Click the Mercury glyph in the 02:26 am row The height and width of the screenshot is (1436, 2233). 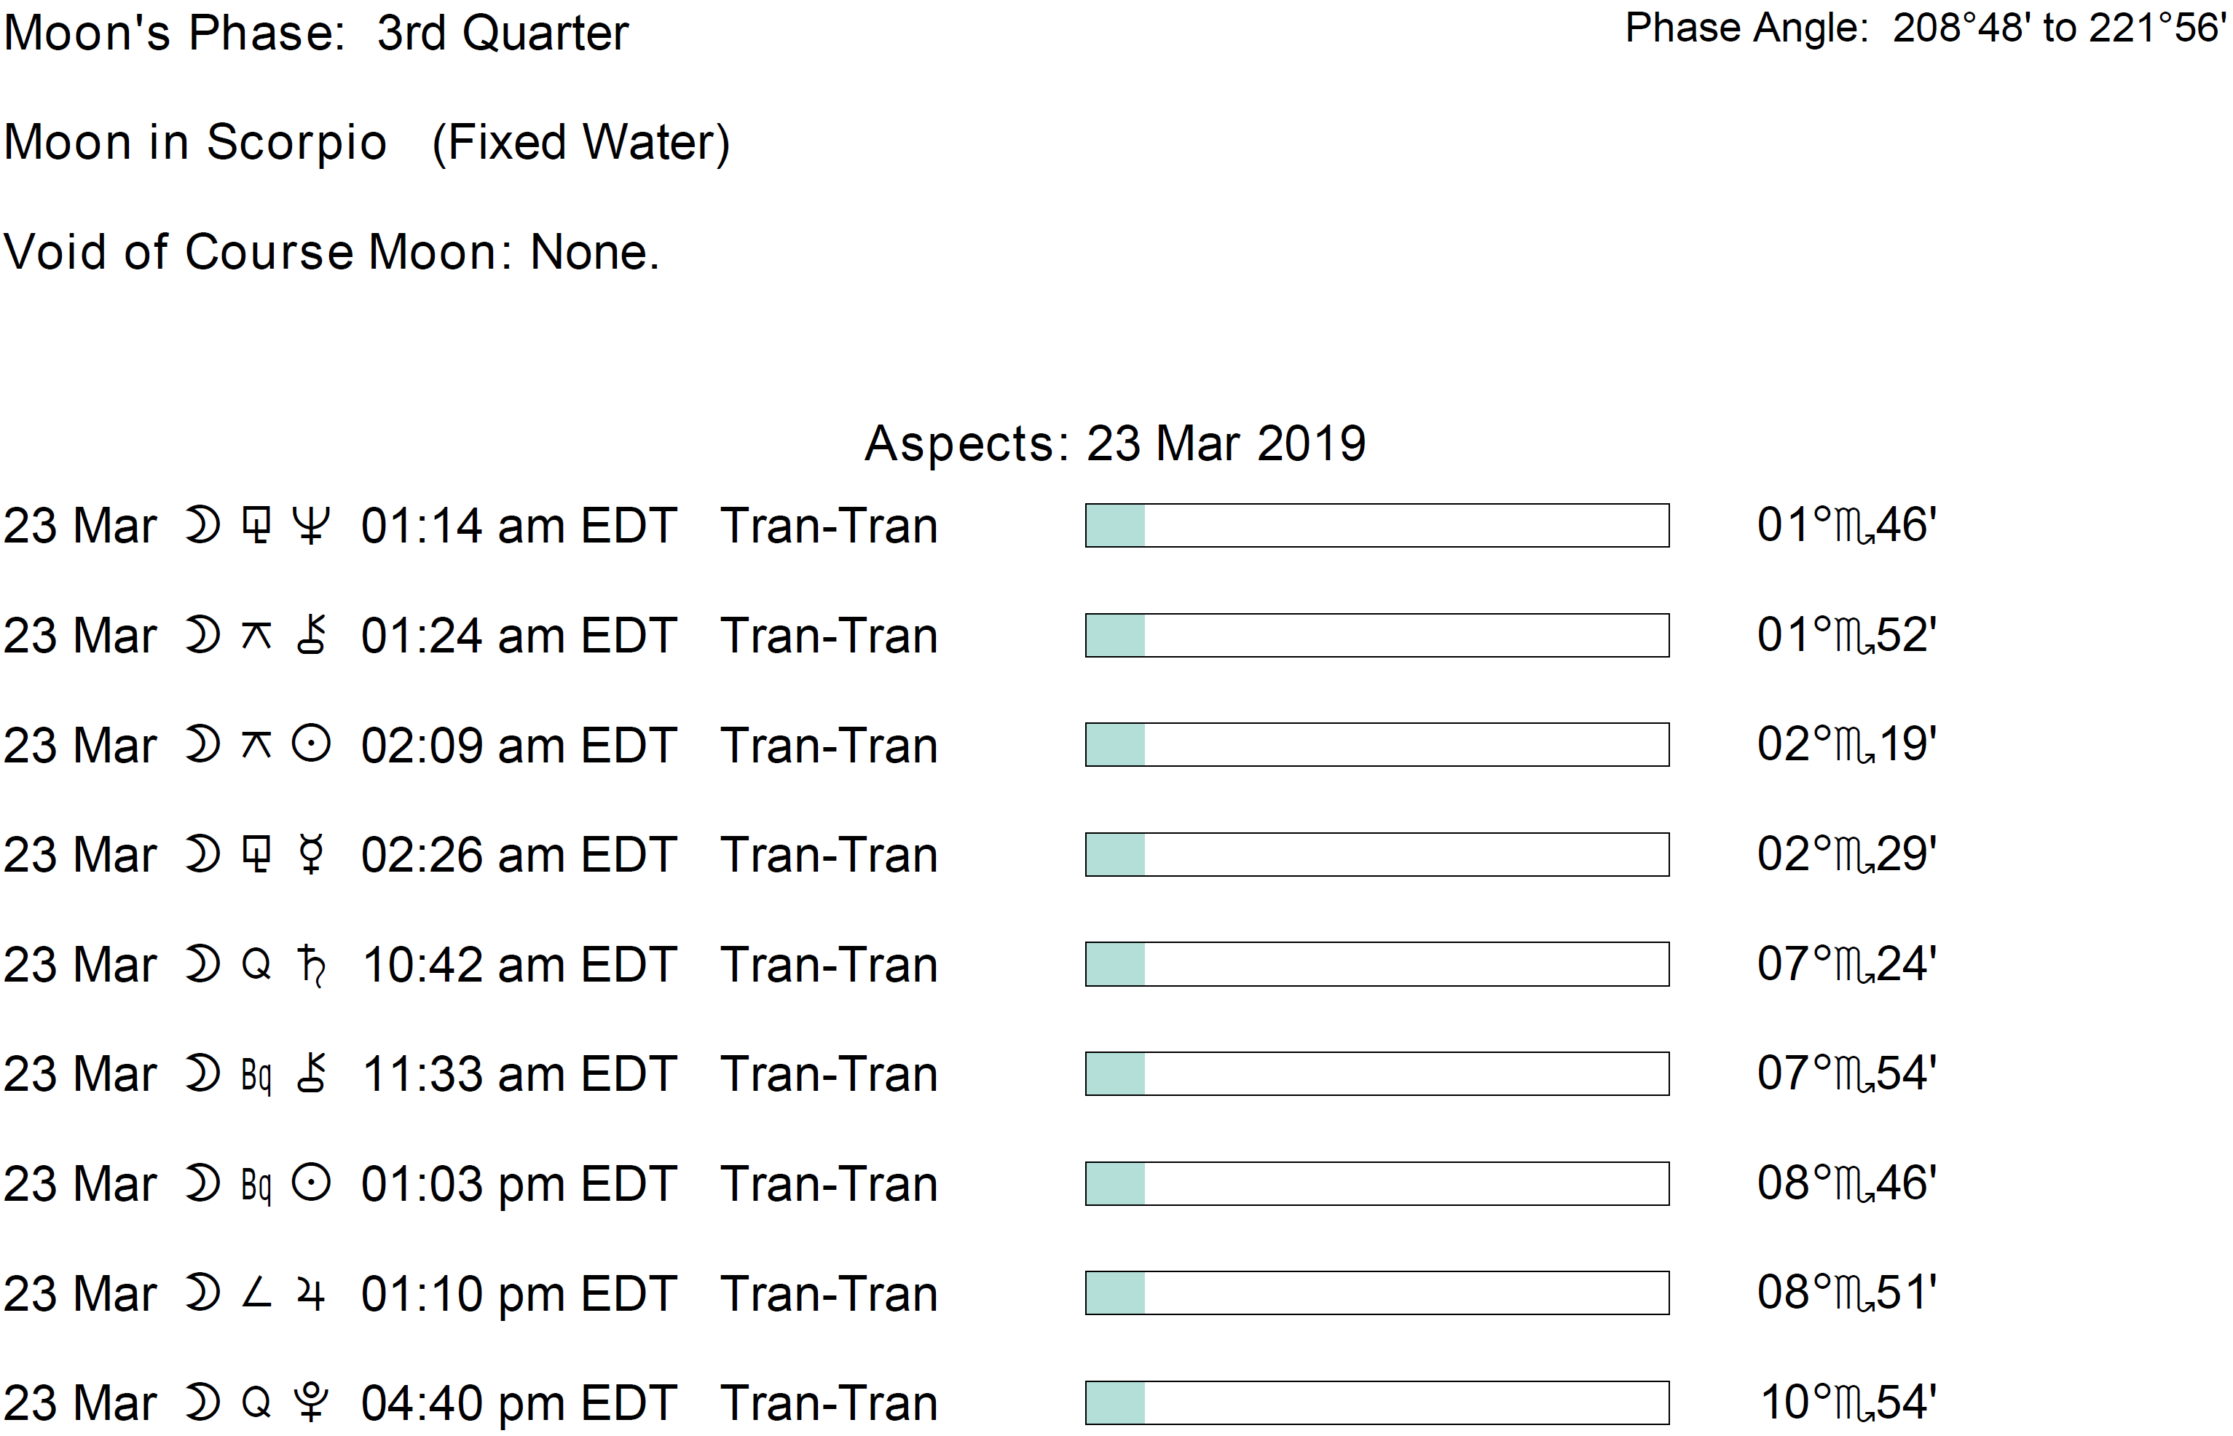pyautogui.click(x=310, y=855)
